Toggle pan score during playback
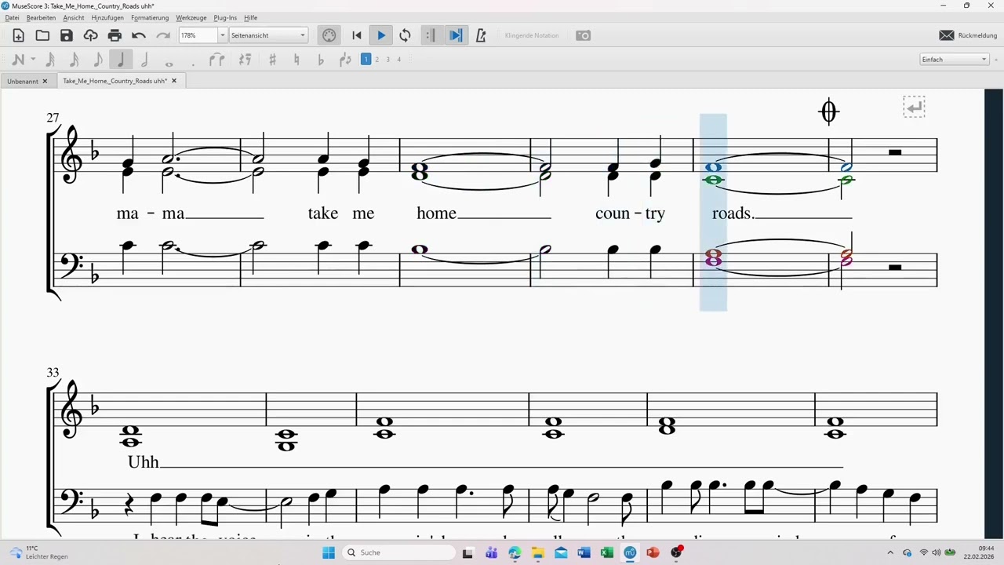Screen dimensions: 1004x565 point(455,35)
